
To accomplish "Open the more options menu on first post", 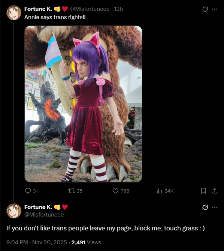I will [215, 9].
